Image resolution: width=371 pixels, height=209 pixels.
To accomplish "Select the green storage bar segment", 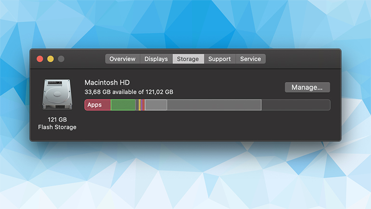I will pyautogui.click(x=123, y=105).
